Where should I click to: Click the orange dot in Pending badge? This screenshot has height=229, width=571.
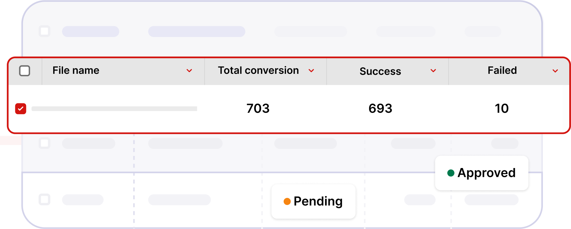(287, 202)
